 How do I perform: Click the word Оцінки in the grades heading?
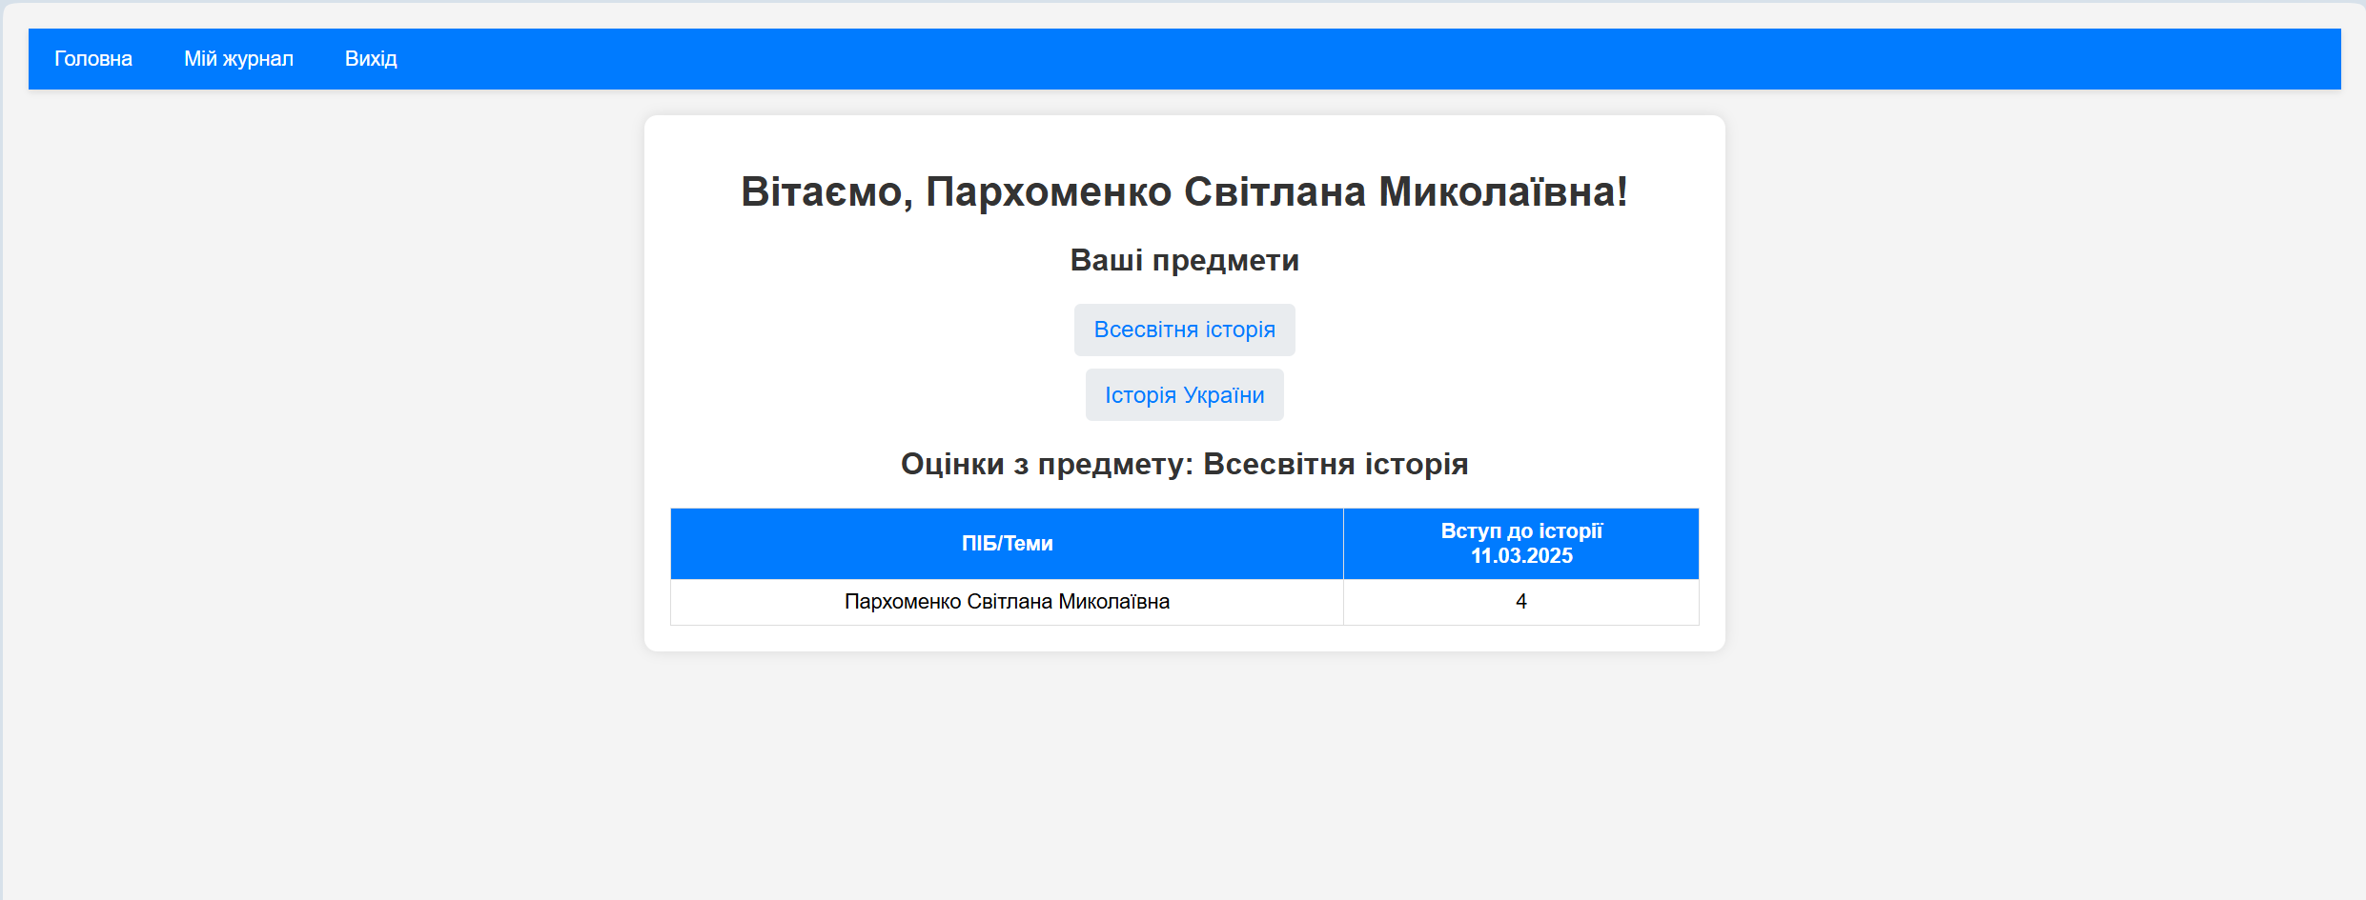click(952, 464)
